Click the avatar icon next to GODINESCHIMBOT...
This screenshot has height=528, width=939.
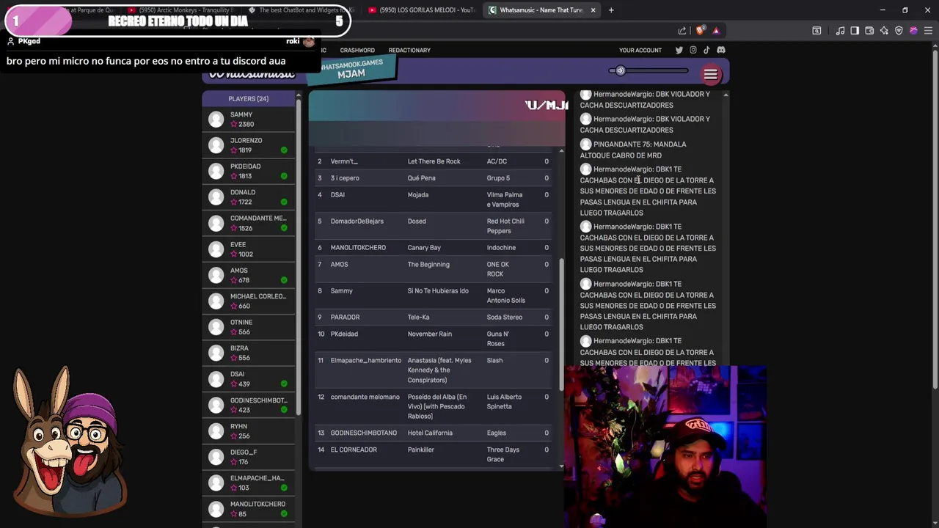point(216,405)
